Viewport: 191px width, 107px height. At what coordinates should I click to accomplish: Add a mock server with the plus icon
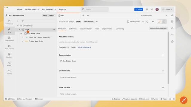tap(163, 87)
